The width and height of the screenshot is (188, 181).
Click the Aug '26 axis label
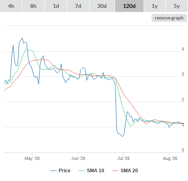click(170, 158)
